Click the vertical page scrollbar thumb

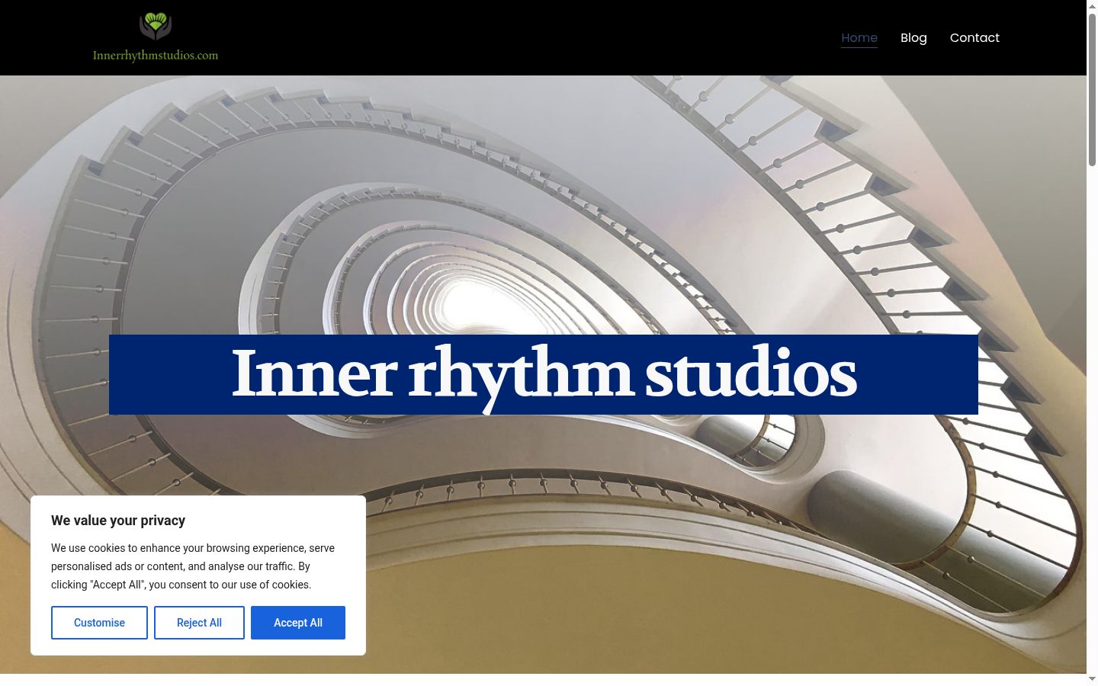click(x=1092, y=90)
